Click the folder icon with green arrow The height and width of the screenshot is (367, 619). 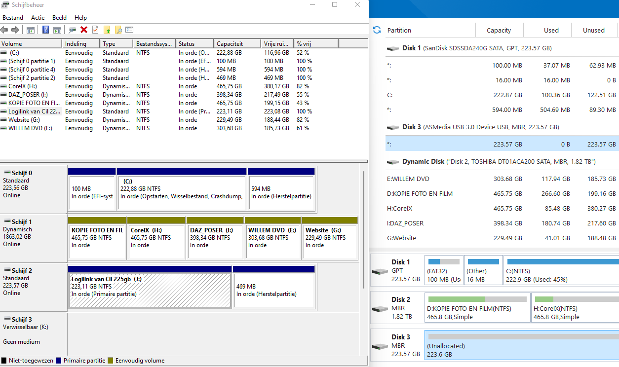coord(107,30)
